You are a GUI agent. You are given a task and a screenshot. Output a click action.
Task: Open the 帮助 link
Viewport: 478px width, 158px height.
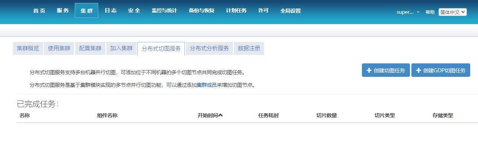click(x=430, y=12)
